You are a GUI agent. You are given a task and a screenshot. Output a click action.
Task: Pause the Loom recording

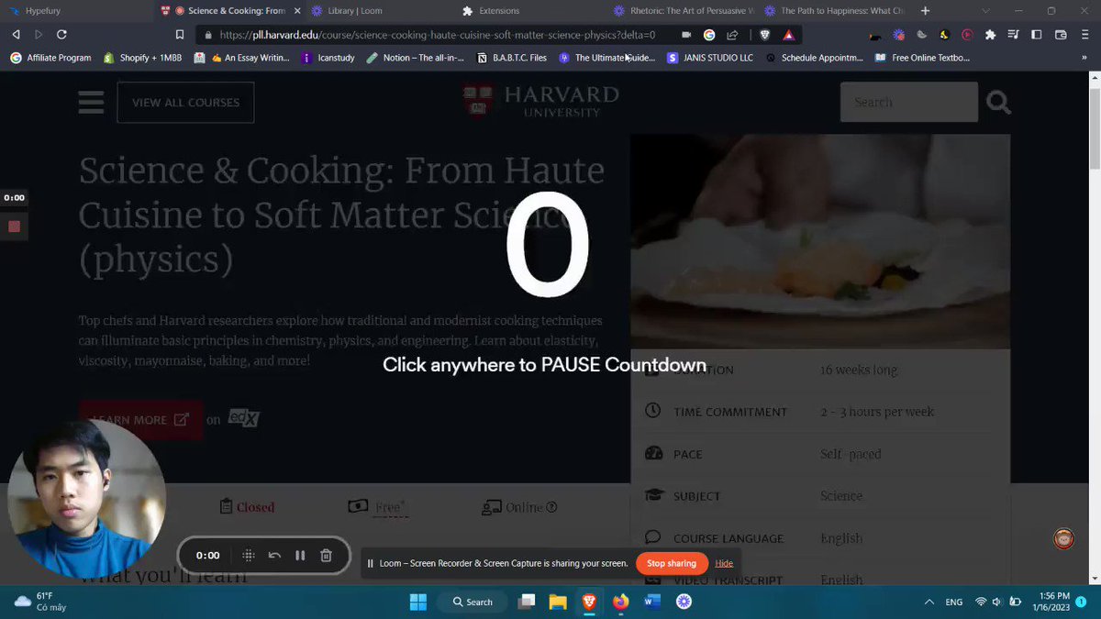[x=300, y=556]
